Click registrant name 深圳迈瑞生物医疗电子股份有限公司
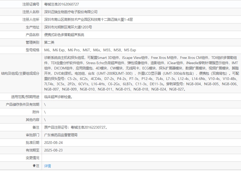Viewport: 241px width, 172px height. point(71,12)
